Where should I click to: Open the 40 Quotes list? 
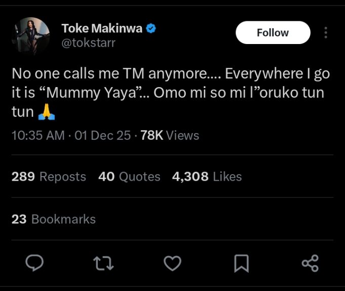pos(129,177)
